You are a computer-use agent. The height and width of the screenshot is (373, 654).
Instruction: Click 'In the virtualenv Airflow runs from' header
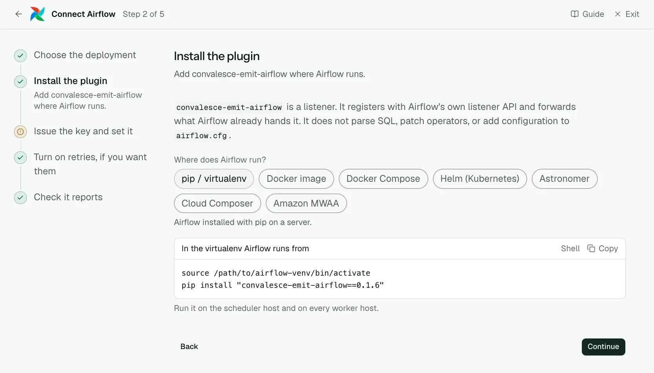pyautogui.click(x=245, y=249)
